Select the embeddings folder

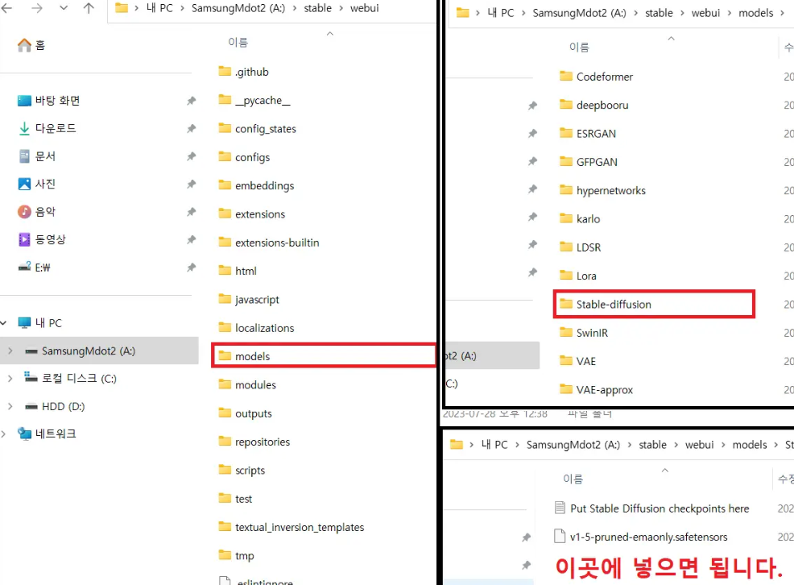256,185
